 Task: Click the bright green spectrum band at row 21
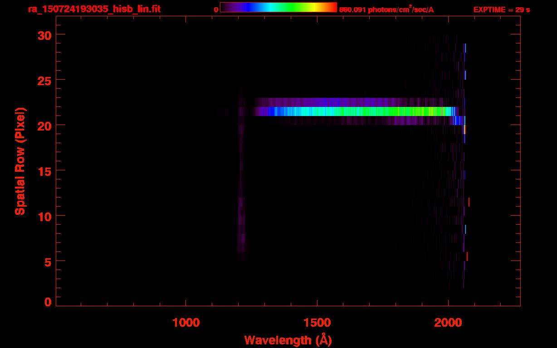click(356, 111)
